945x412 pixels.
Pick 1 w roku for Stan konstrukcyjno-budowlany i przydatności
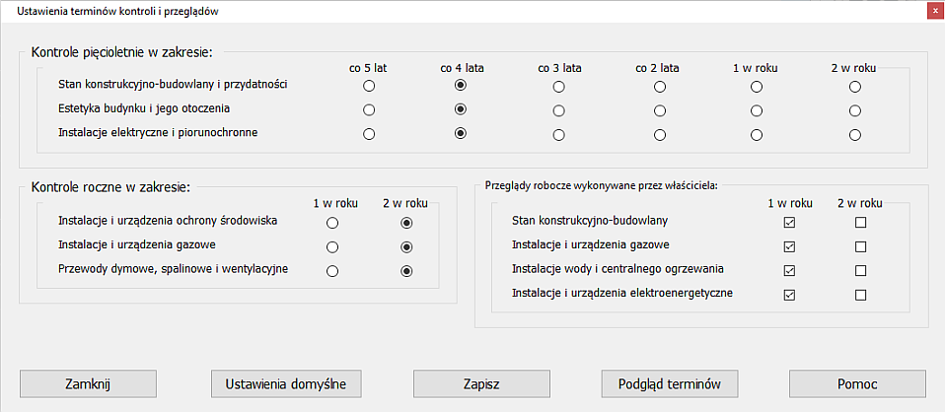(757, 86)
